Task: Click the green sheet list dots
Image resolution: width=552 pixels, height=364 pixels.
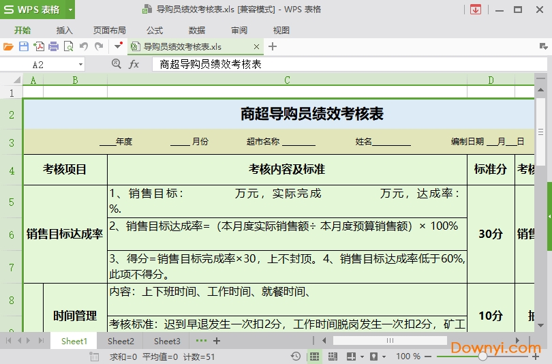Action: (201, 340)
